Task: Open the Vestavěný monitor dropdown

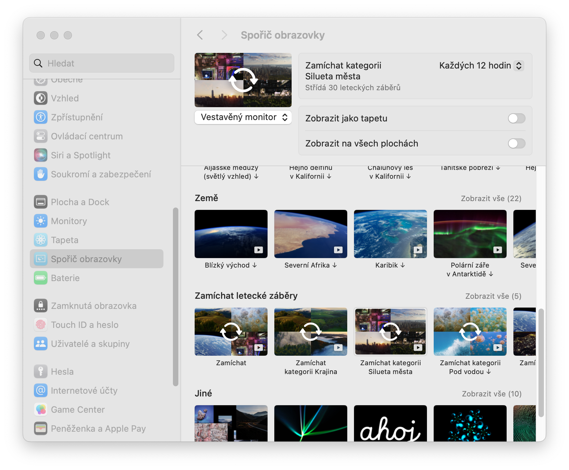Action: point(243,117)
